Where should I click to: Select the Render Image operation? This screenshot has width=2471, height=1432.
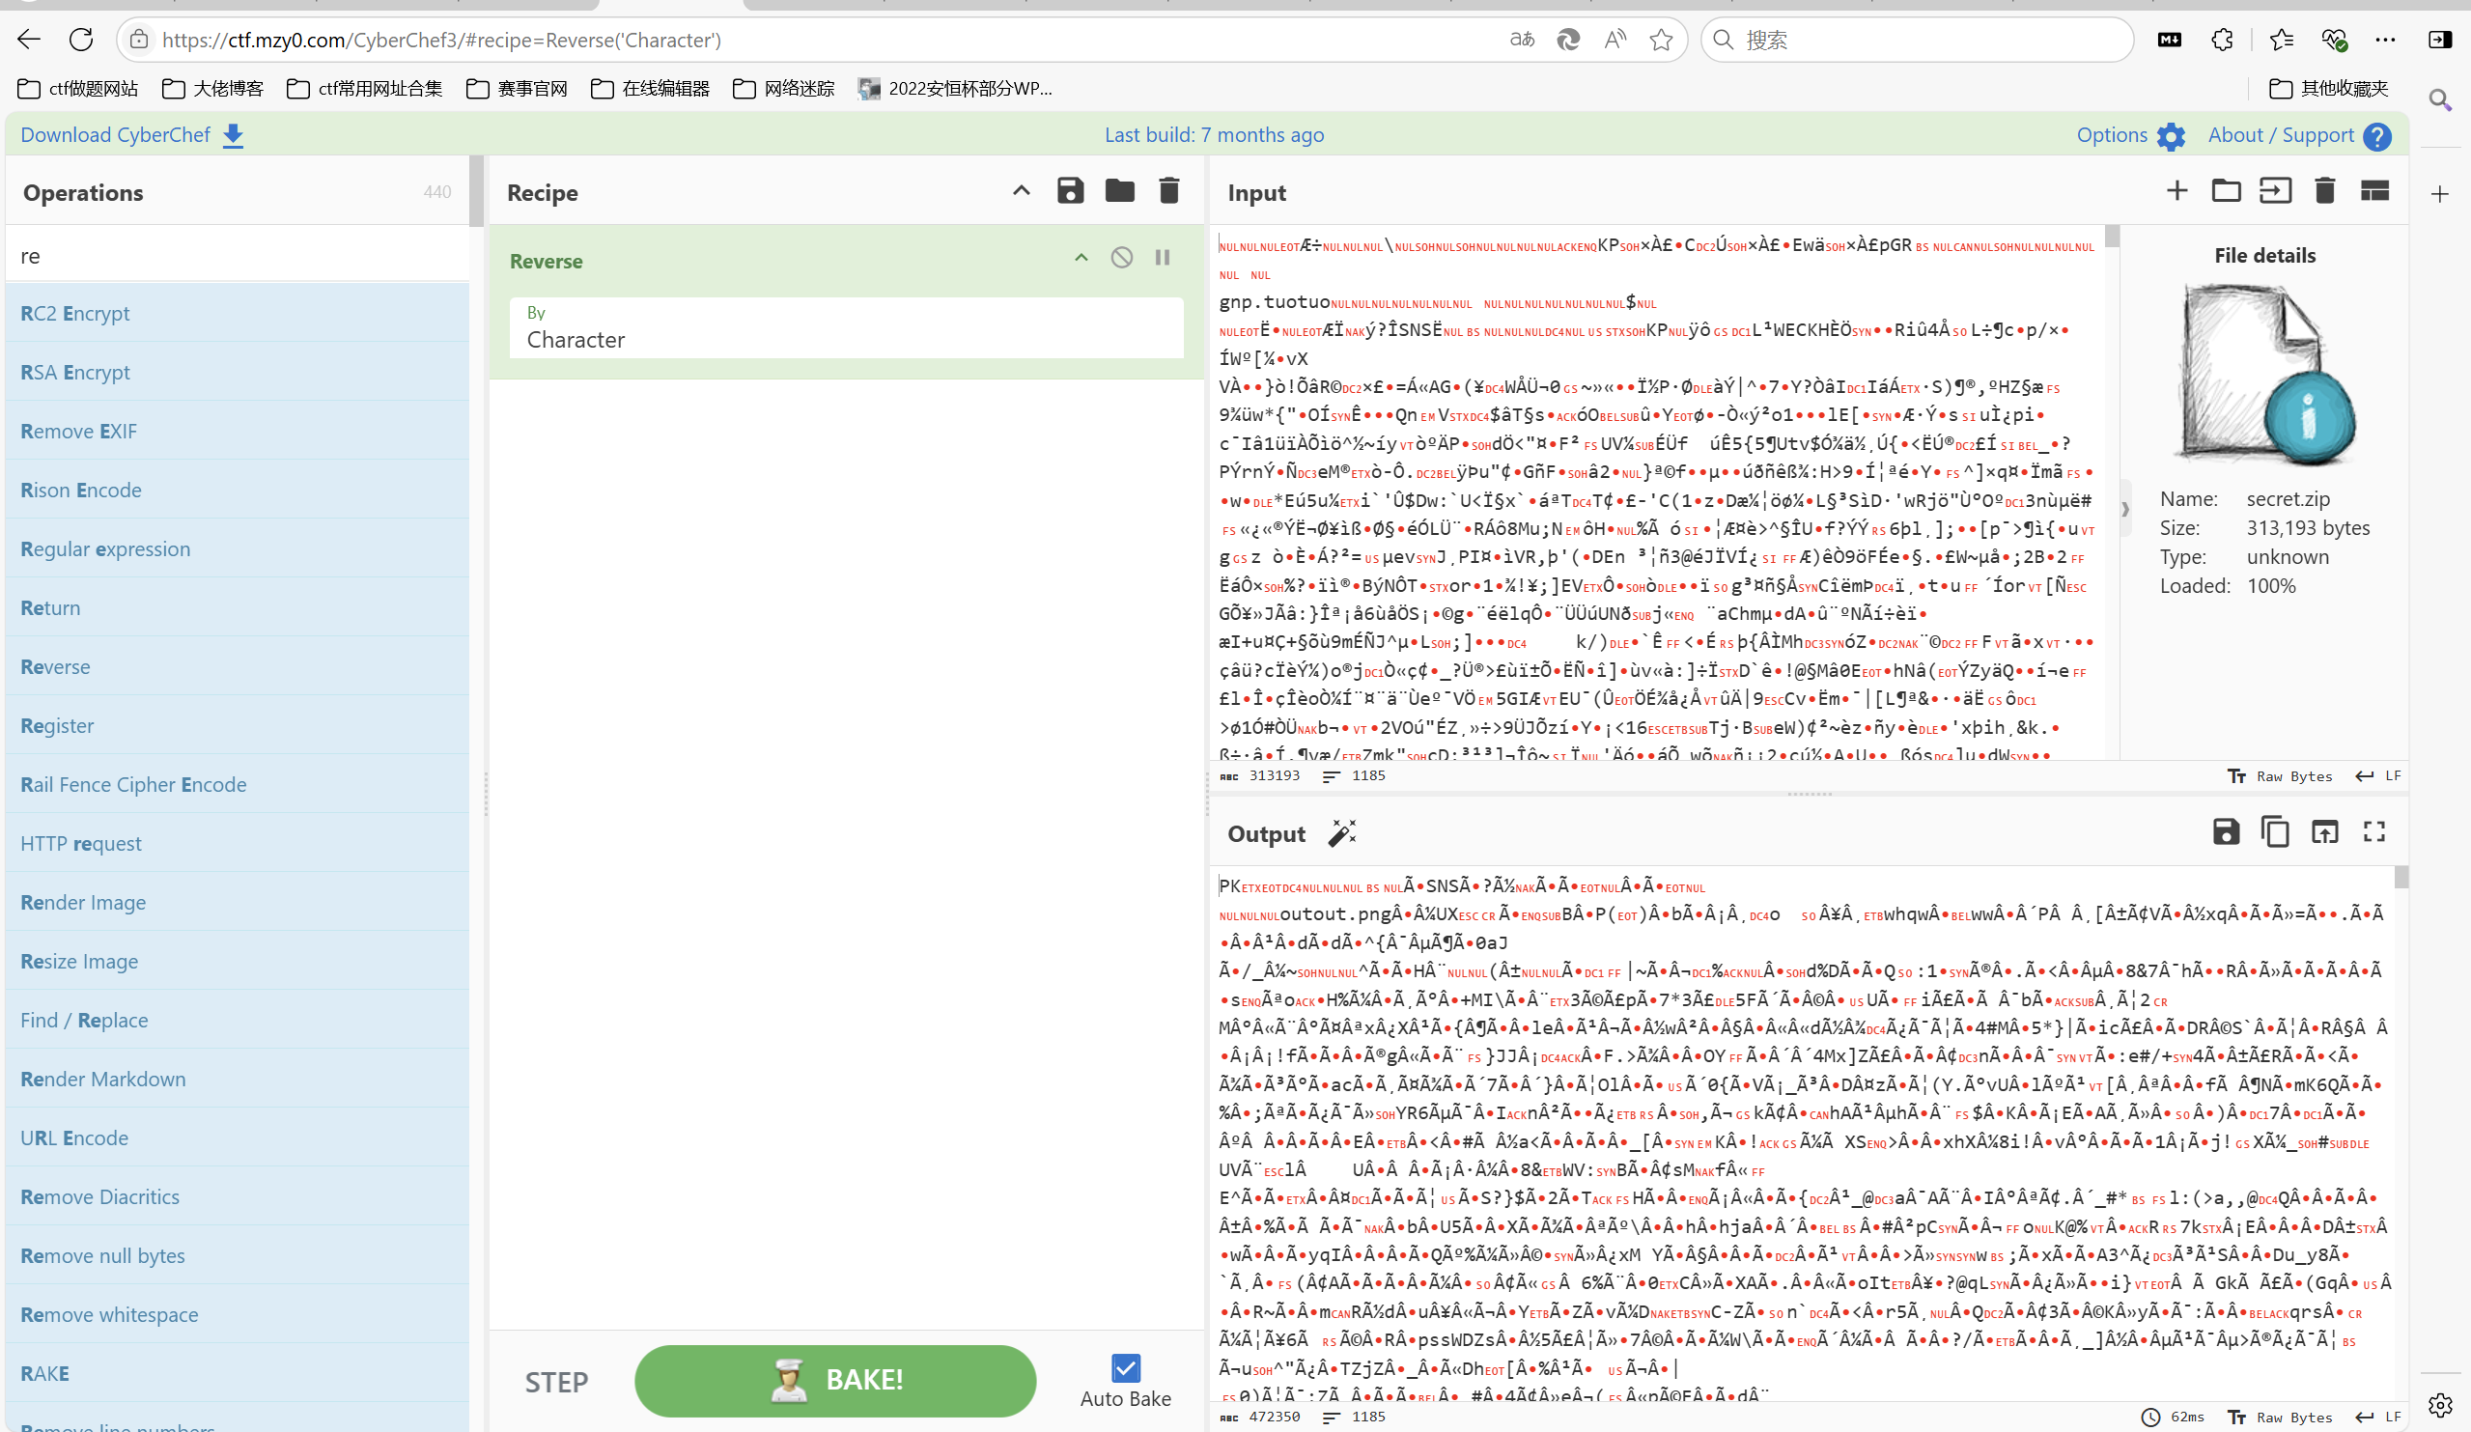(x=238, y=901)
